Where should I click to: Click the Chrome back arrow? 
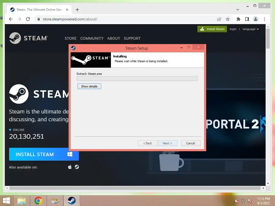pos(11,19)
